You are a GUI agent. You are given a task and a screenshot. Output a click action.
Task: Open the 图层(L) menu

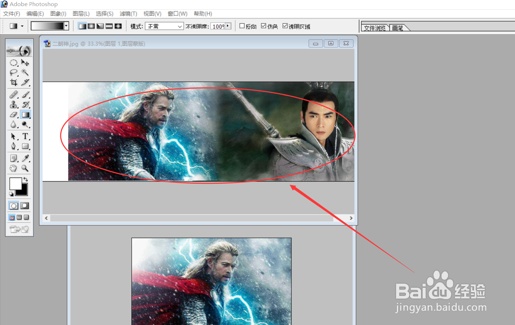point(81,14)
